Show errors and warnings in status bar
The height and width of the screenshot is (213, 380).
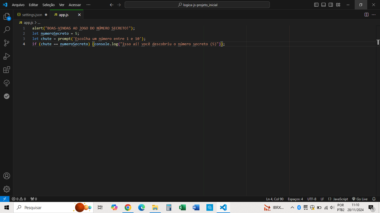19,199
